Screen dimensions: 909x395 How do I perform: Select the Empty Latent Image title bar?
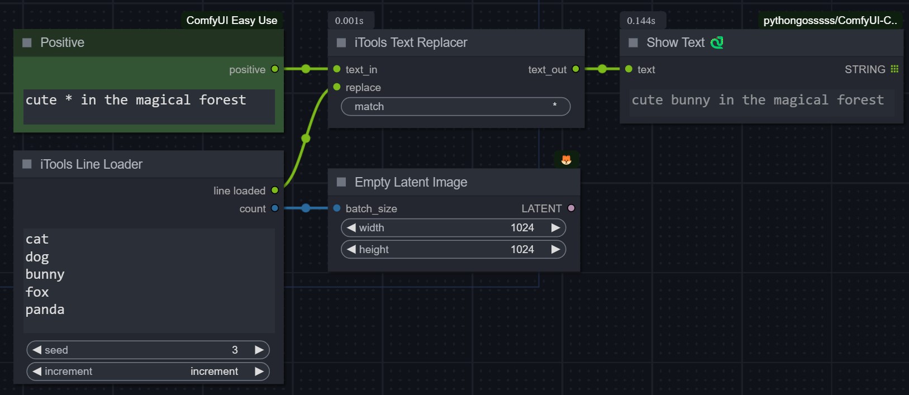click(454, 182)
